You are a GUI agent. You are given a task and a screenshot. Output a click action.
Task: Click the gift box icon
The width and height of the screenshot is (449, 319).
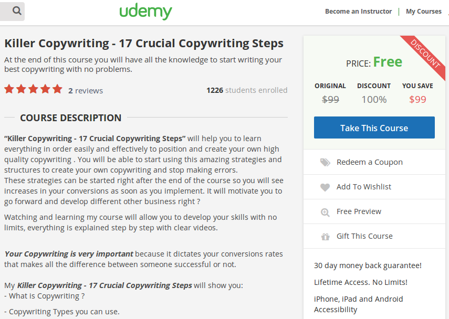pos(325,237)
